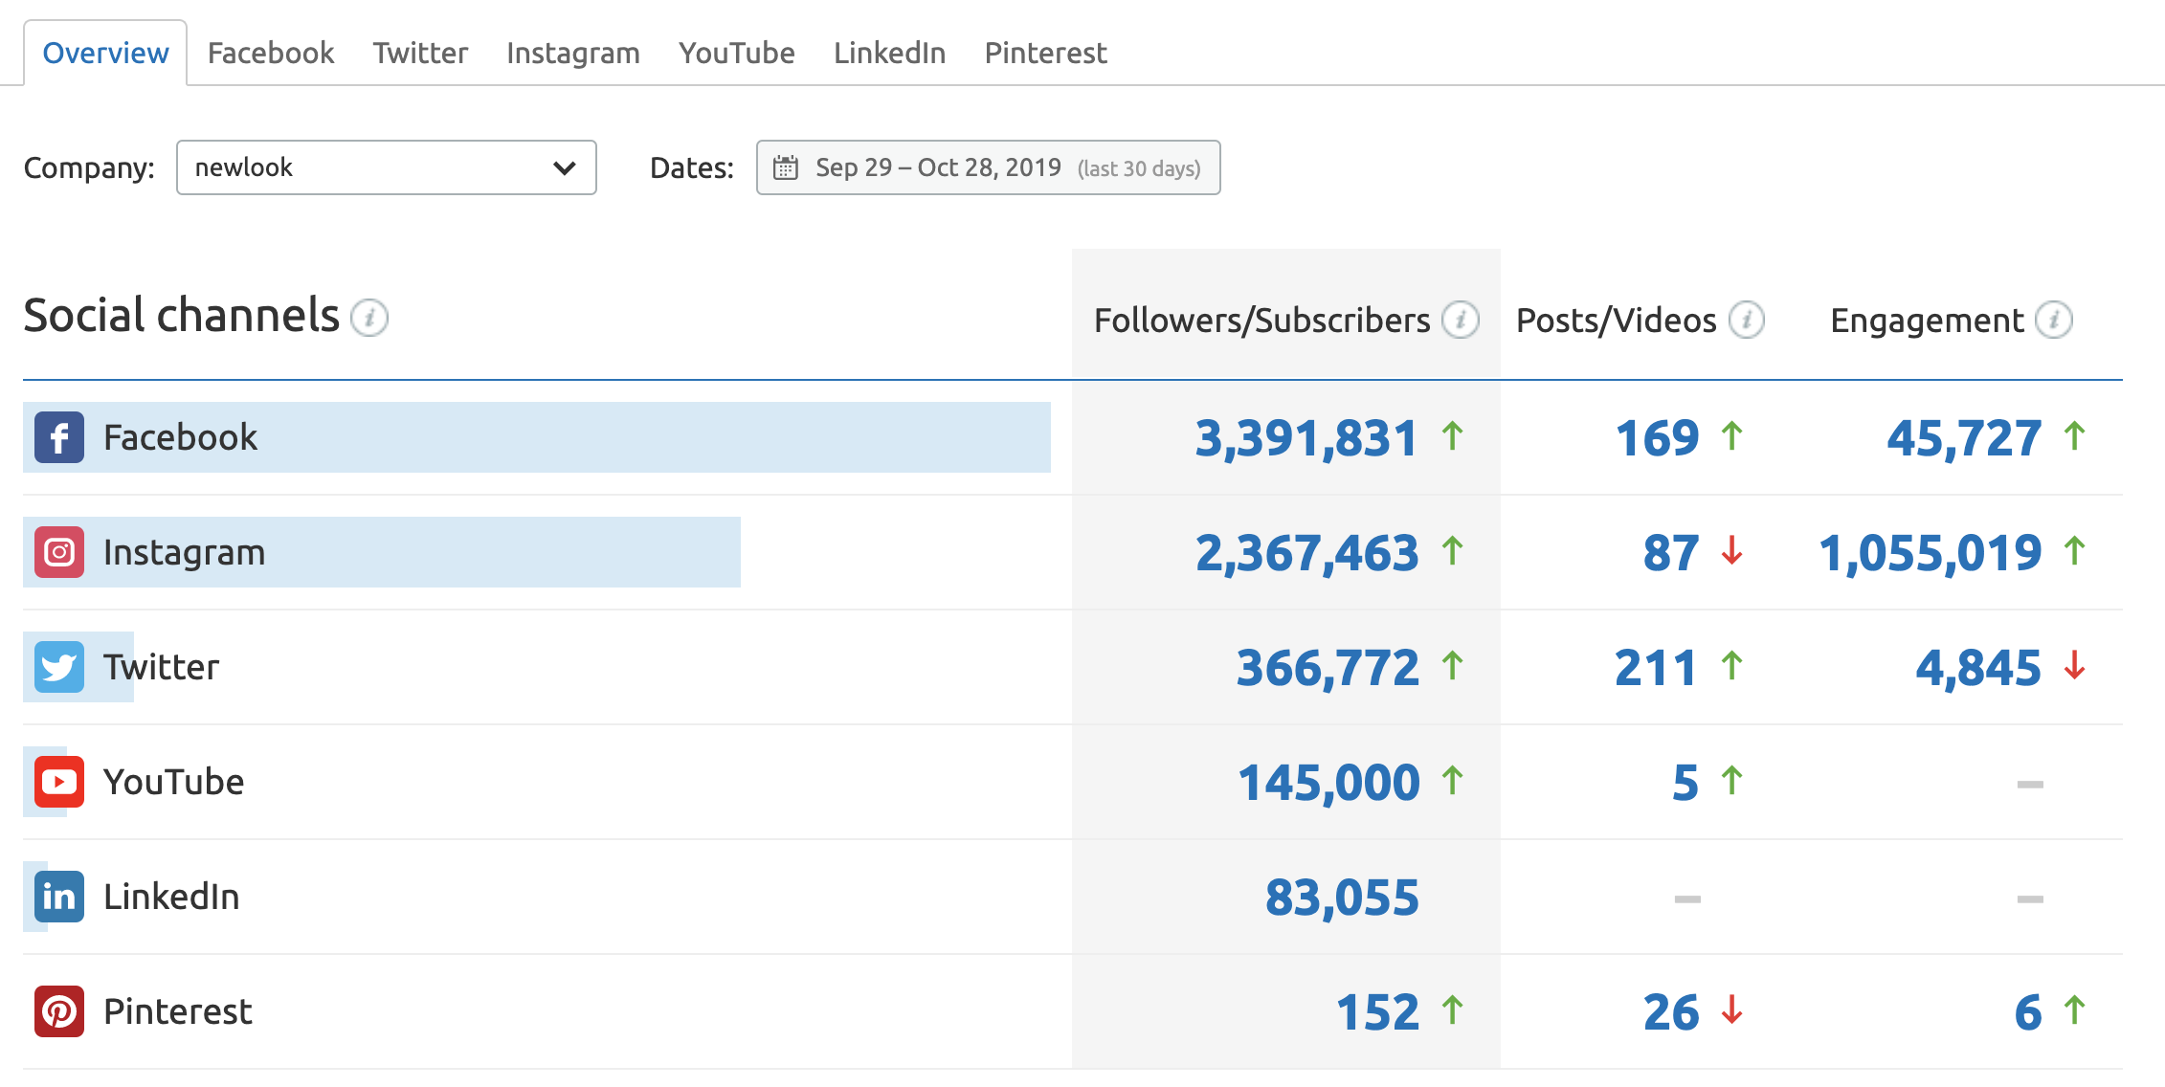Click the Pinterest logo icon in table

point(59,1011)
